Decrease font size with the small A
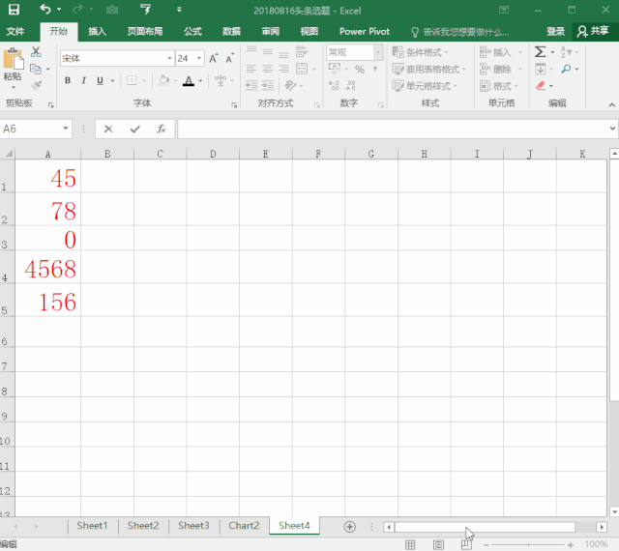This screenshot has width=619, height=551. (229, 58)
